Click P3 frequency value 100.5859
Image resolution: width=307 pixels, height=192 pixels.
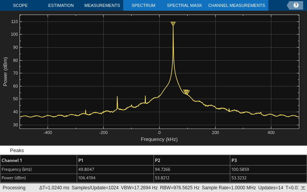pyautogui.click(x=241, y=169)
